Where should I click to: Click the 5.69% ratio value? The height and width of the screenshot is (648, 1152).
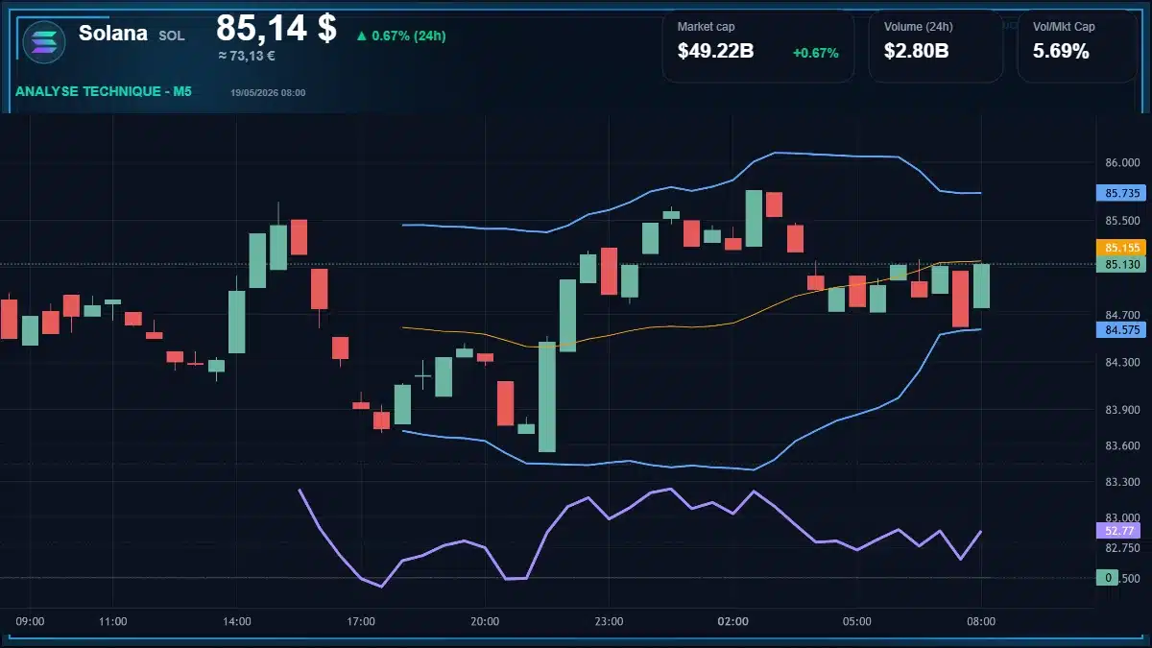click(x=1061, y=52)
